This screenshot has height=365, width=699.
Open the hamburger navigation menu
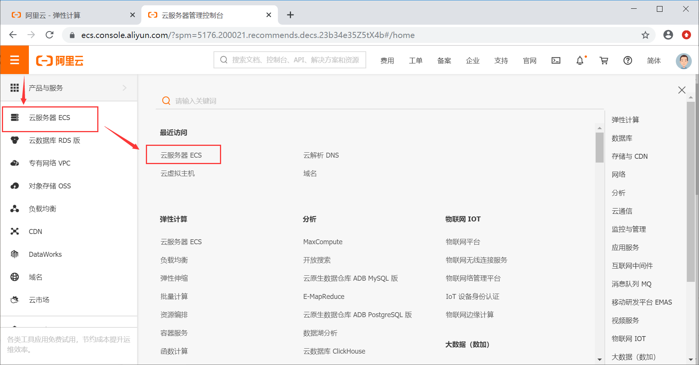[14, 60]
